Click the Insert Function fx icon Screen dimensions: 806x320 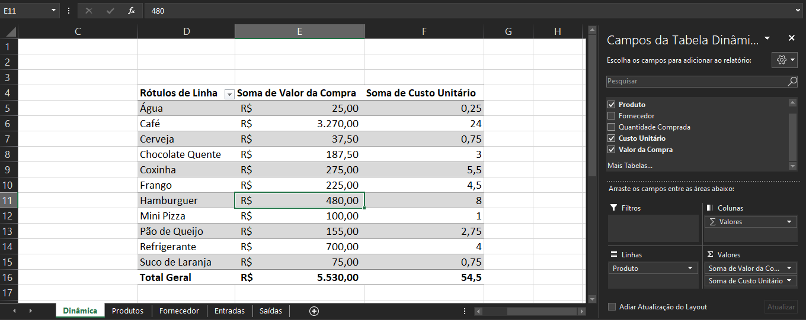click(x=132, y=11)
